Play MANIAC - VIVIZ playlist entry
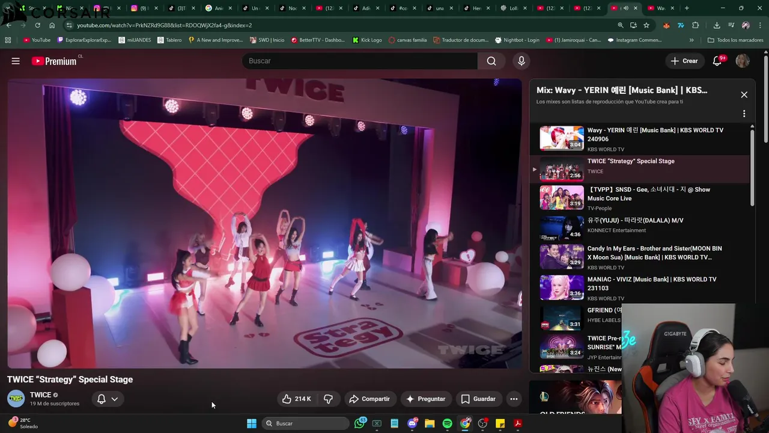Screen dimensions: 769x433 point(640,288)
